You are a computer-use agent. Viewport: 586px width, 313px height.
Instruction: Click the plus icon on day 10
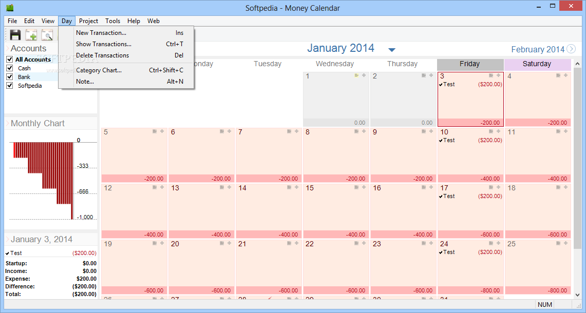point(499,131)
